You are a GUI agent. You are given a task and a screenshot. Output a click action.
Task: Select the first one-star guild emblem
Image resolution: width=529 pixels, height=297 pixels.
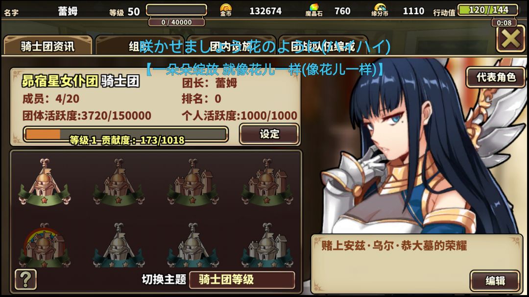(45, 182)
